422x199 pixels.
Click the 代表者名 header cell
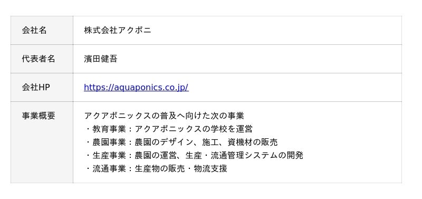click(x=42, y=59)
